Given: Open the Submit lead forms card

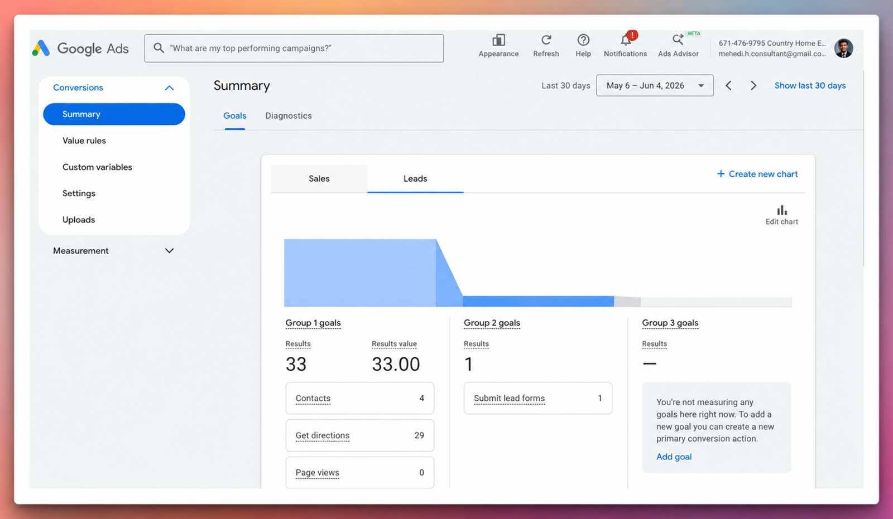Looking at the screenshot, I should pyautogui.click(x=537, y=398).
